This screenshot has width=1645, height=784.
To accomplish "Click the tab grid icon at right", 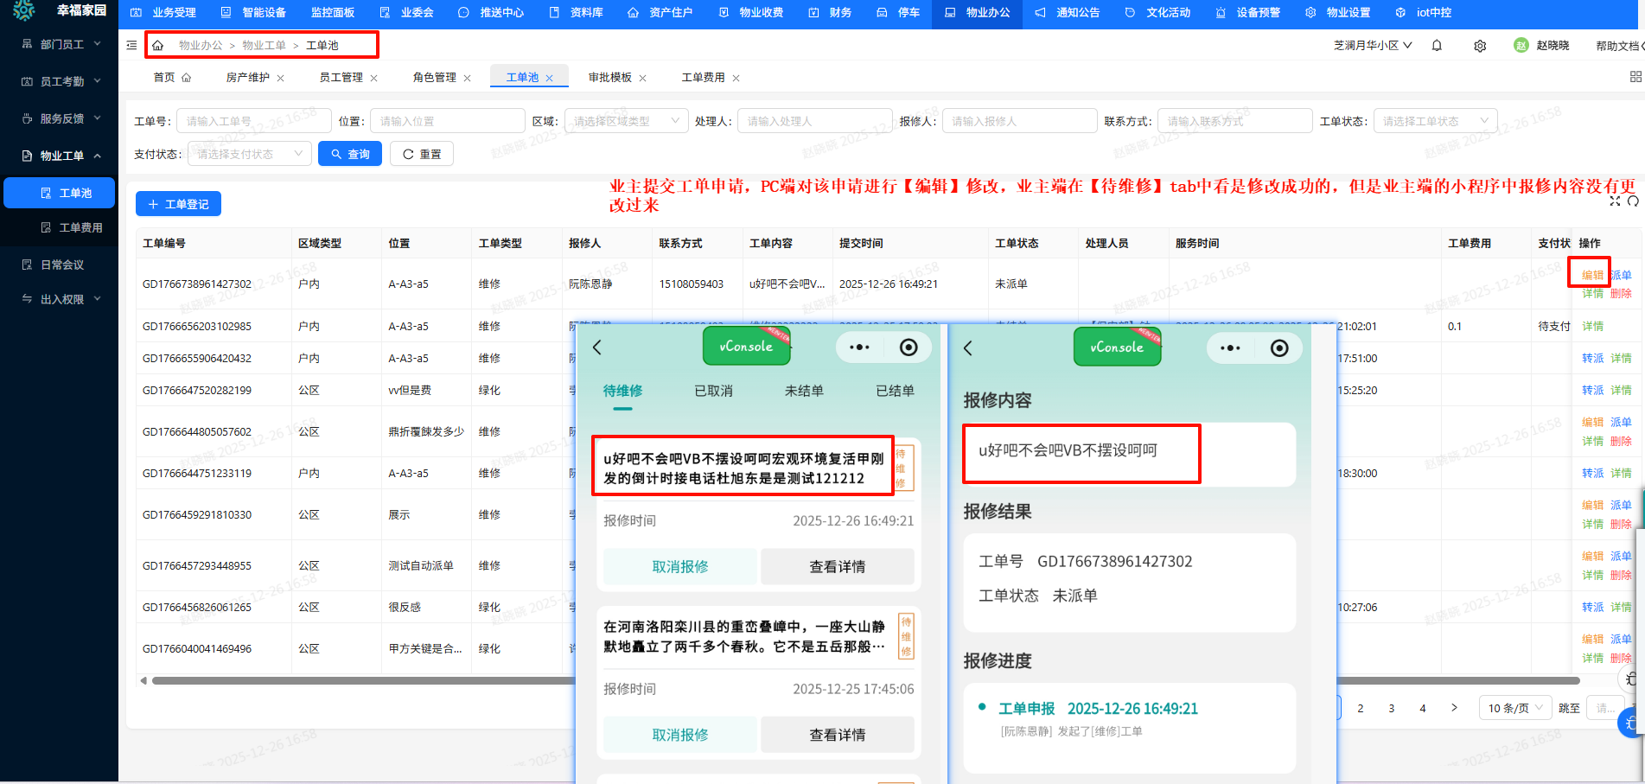I will [x=1635, y=77].
